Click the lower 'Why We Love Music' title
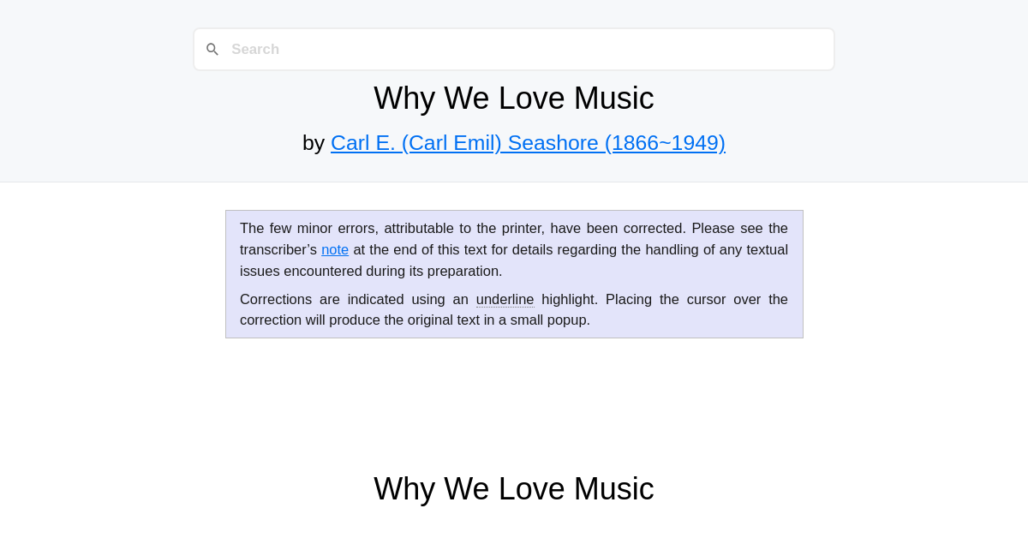 tap(513, 489)
